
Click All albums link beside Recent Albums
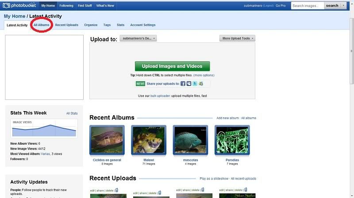point(249,118)
